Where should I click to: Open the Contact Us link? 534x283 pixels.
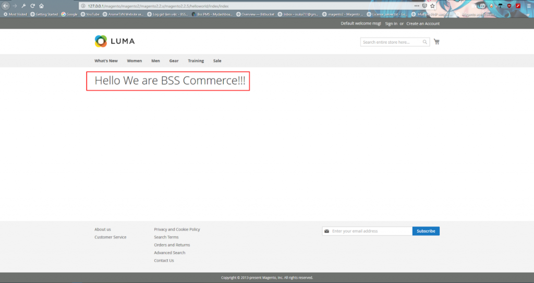(164, 261)
